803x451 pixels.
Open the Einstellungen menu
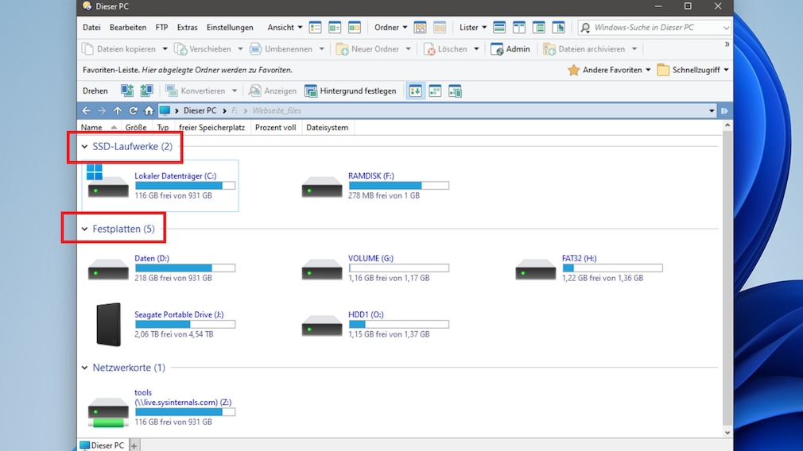coord(230,28)
